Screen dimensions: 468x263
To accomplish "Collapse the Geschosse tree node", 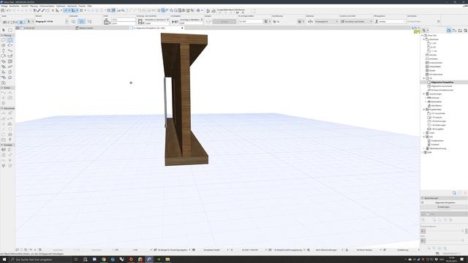I will pos(424,39).
